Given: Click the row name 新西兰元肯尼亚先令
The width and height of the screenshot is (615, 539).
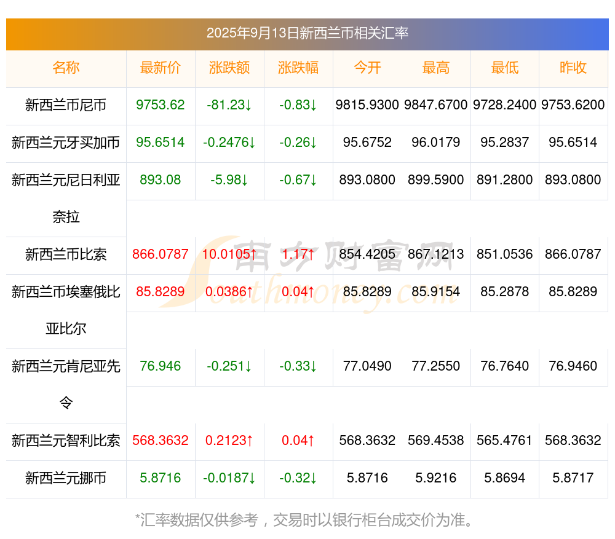Looking at the screenshot, I should coord(66,385).
